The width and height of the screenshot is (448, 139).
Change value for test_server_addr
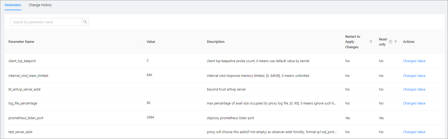tap(414, 132)
